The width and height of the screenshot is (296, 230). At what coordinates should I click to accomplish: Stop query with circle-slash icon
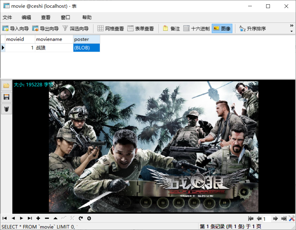(x=89, y=218)
